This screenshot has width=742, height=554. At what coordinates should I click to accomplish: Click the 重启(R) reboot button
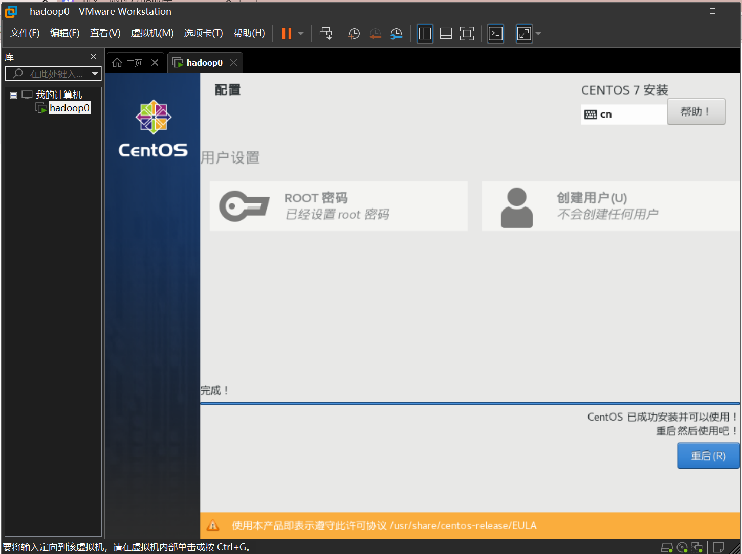pyautogui.click(x=708, y=455)
